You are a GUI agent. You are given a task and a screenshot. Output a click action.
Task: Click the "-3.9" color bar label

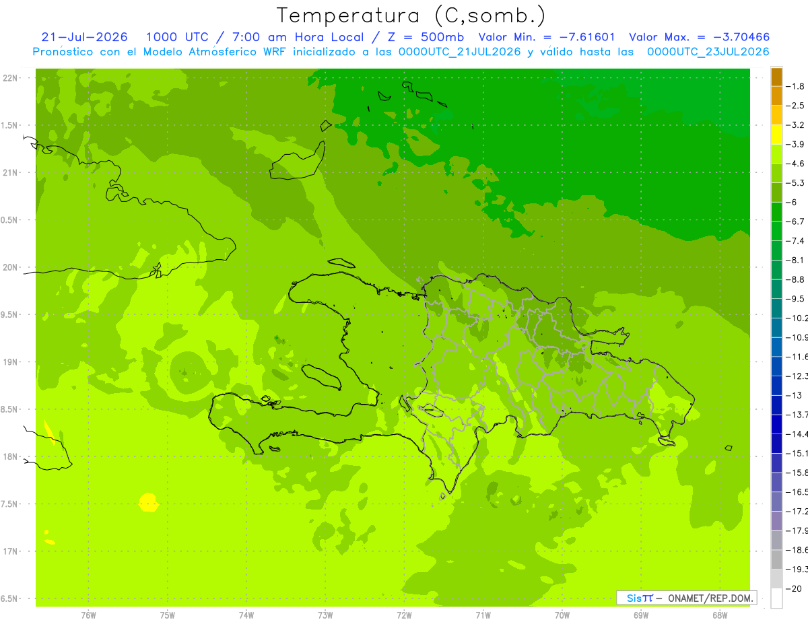coord(796,144)
